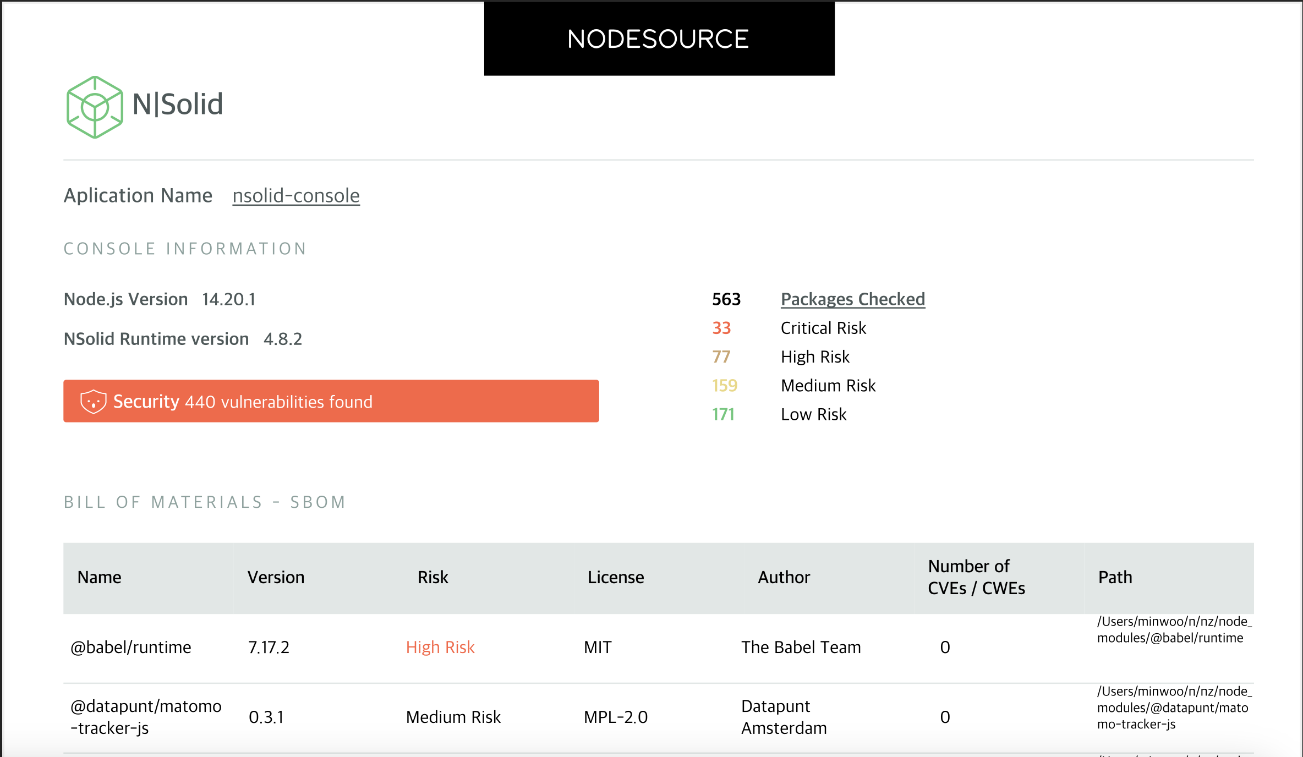Click the Path column header
Image resolution: width=1303 pixels, height=757 pixels.
1115,577
